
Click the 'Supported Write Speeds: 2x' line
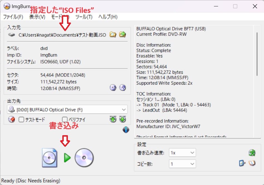click(x=164, y=83)
